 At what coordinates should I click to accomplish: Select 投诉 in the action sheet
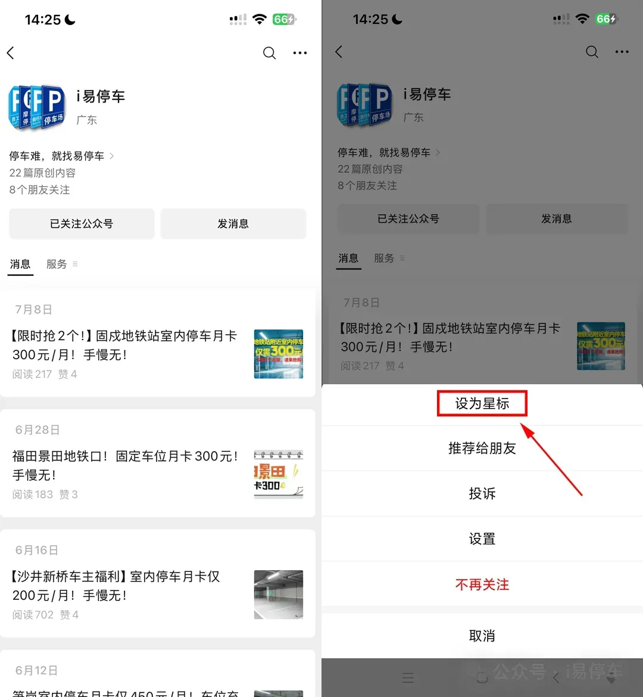click(482, 493)
